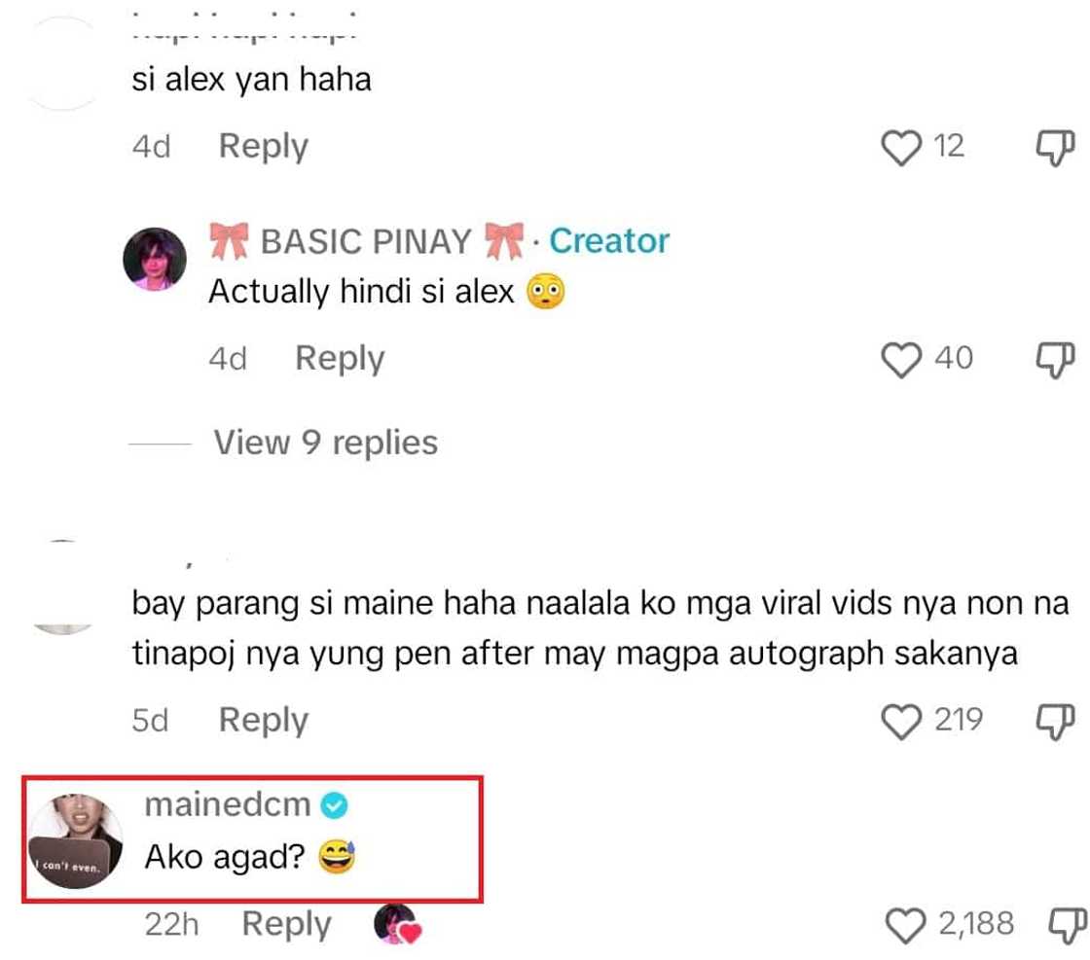Tap the Creator label next to BASIC PINAY
Viewport: 1090px width, 960px height.
[x=609, y=241]
